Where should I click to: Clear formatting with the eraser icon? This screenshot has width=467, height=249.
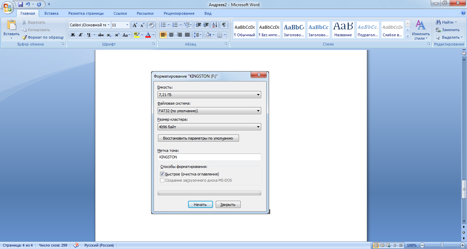click(x=152, y=25)
